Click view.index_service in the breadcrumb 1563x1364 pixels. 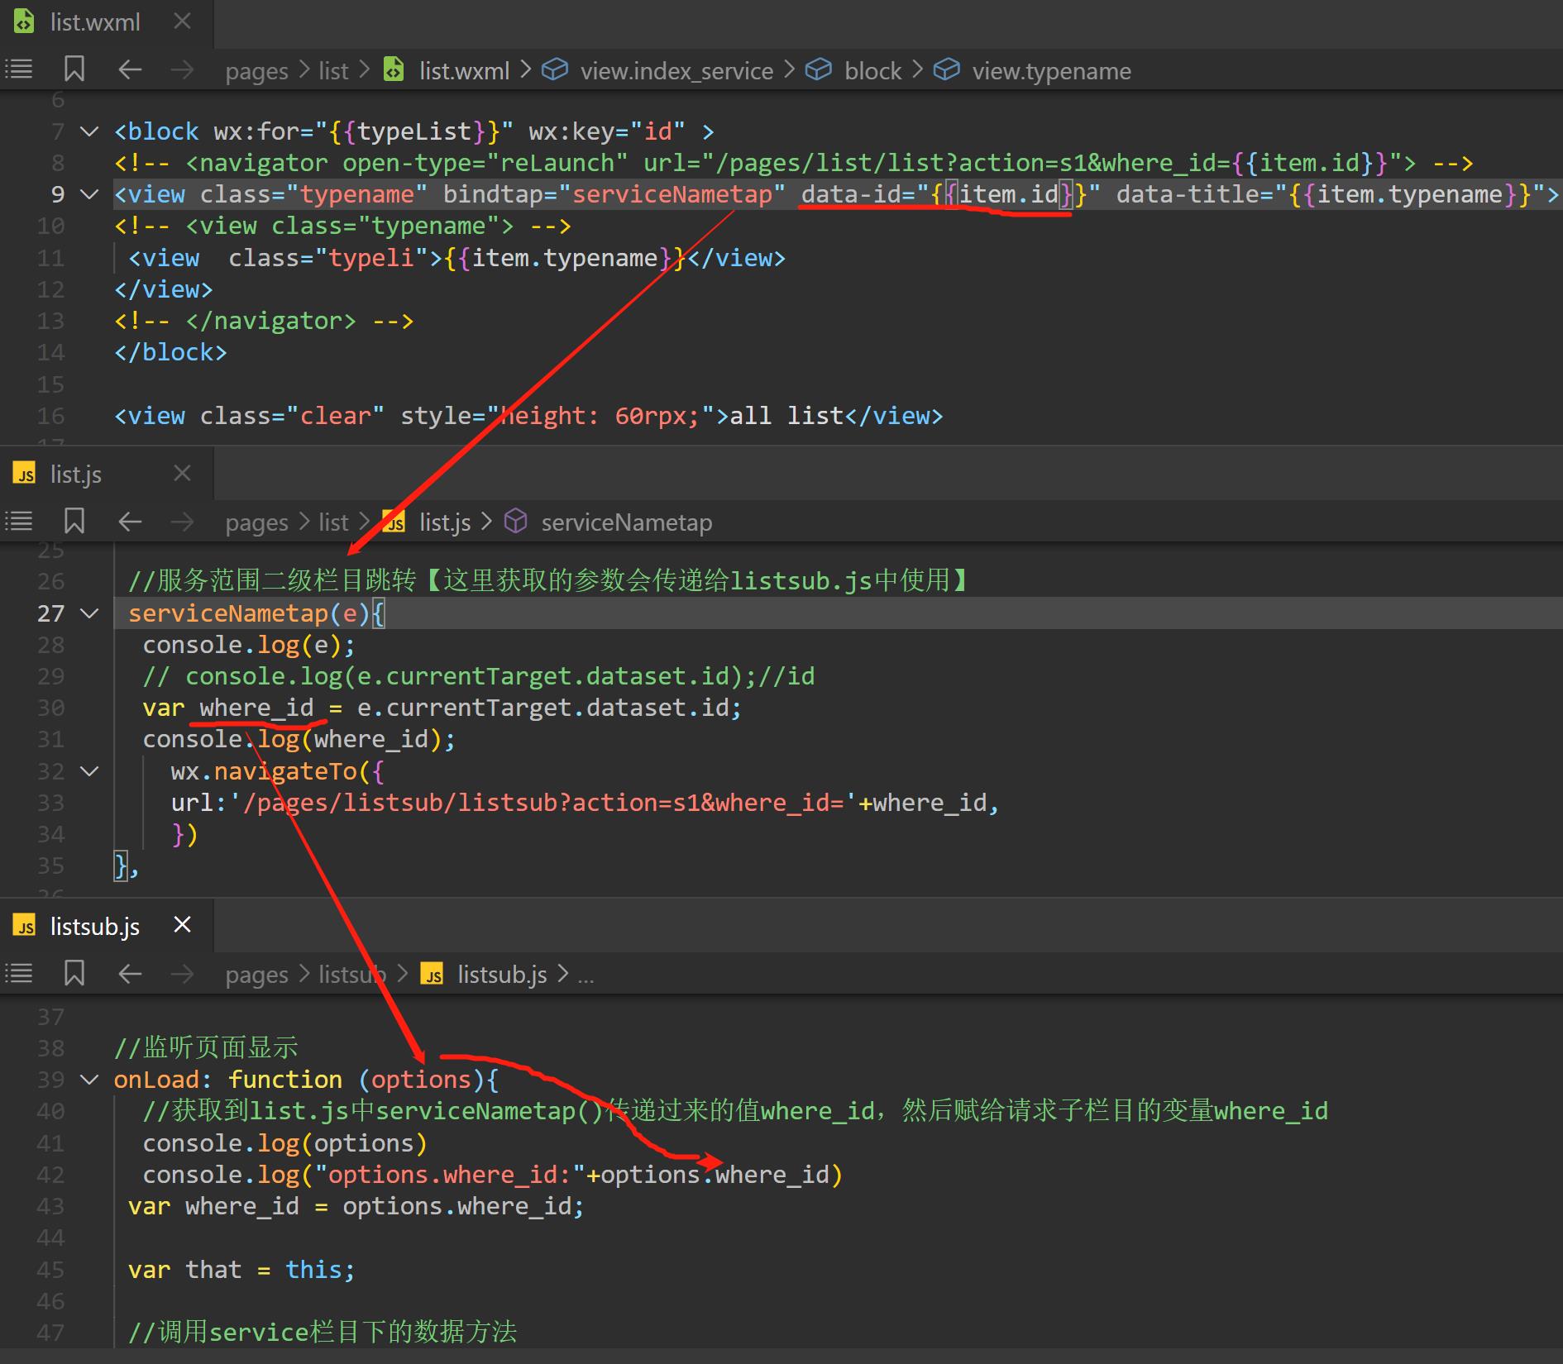click(676, 71)
